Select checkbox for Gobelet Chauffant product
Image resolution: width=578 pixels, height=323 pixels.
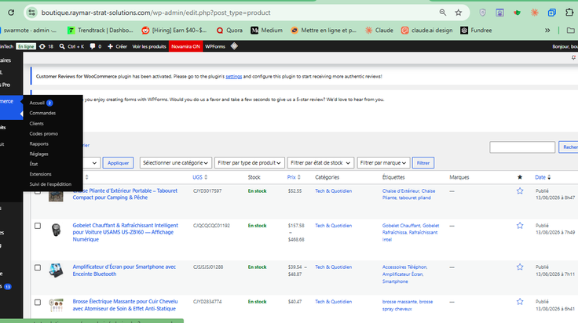[38, 226]
